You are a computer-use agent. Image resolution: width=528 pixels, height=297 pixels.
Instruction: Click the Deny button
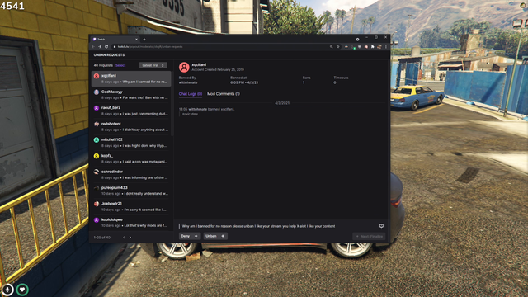click(190, 236)
